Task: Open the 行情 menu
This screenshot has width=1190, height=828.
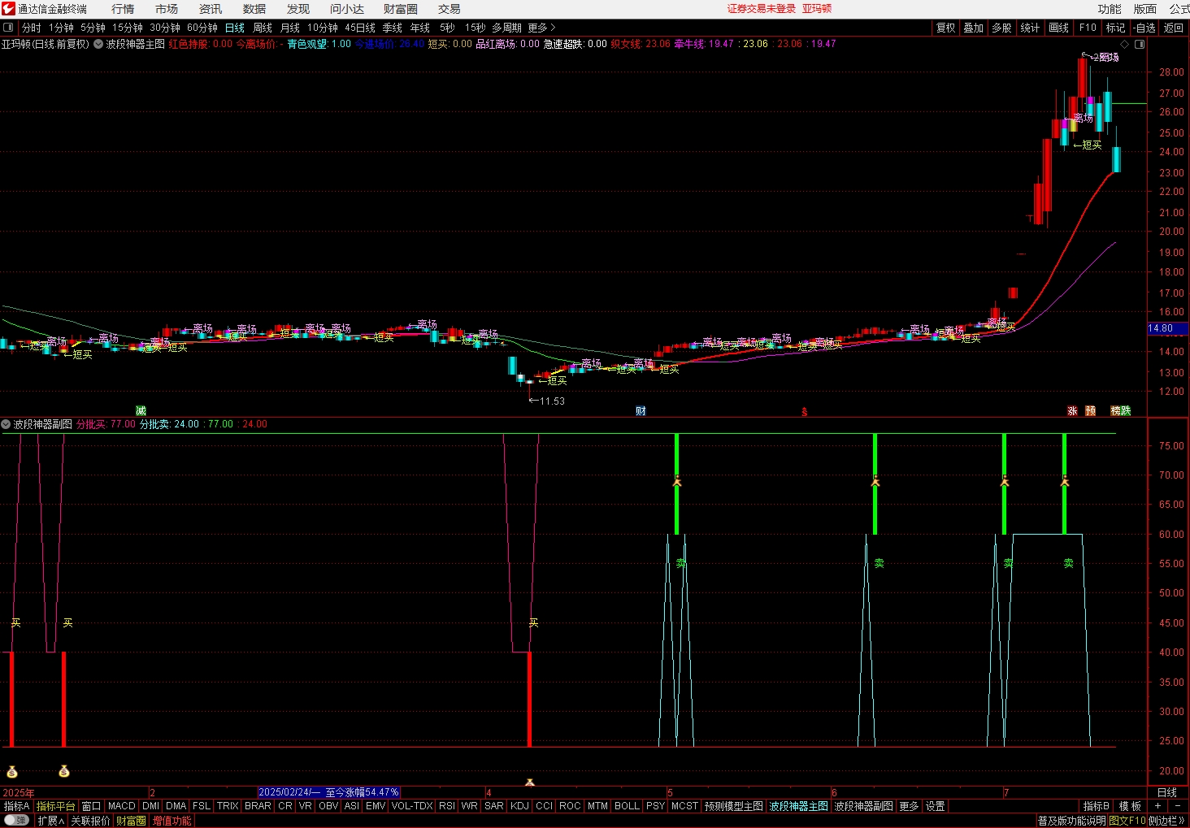Action: tap(123, 9)
